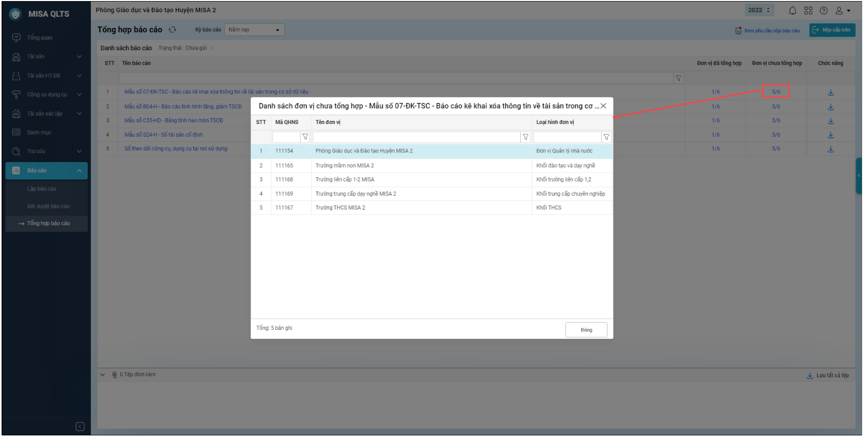The width and height of the screenshot is (863, 437).
Task: Refresh the Tổng hợp báo cáo list
Action: pyautogui.click(x=172, y=30)
